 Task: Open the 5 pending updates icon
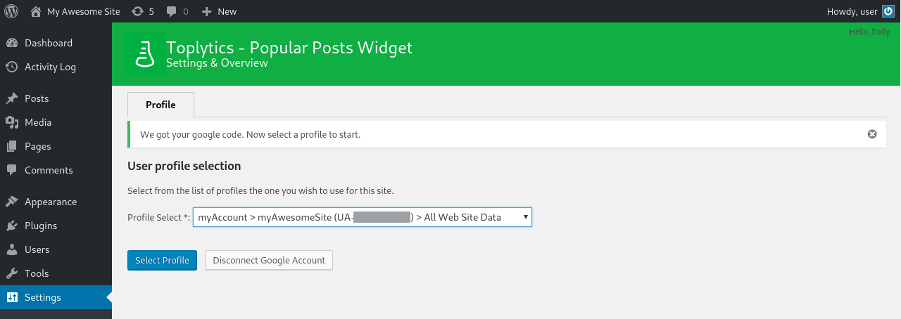pyautogui.click(x=143, y=11)
